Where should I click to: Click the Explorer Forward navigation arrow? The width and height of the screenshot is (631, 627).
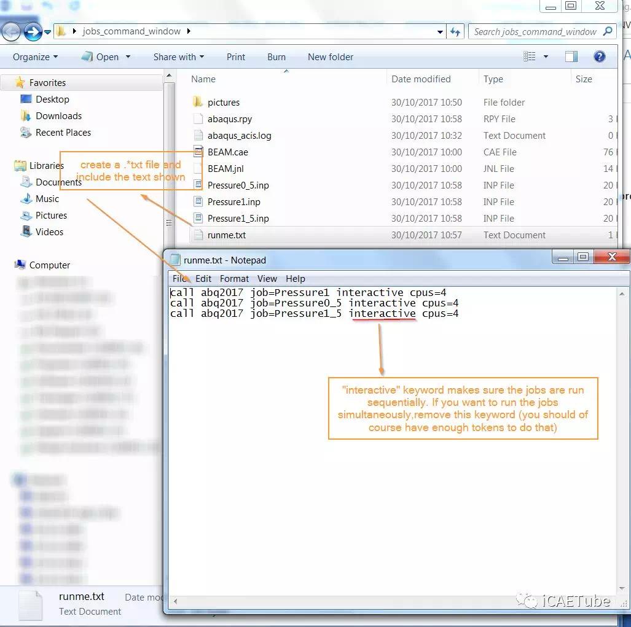(33, 32)
